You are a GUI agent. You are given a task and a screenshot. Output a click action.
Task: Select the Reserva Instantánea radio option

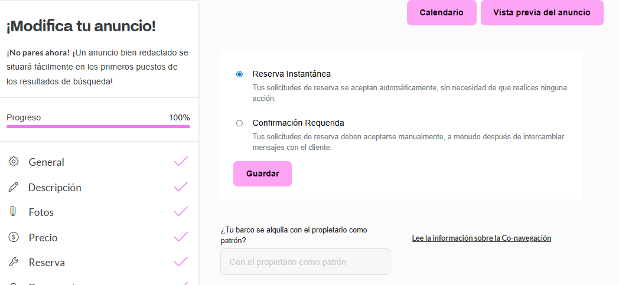click(x=239, y=74)
